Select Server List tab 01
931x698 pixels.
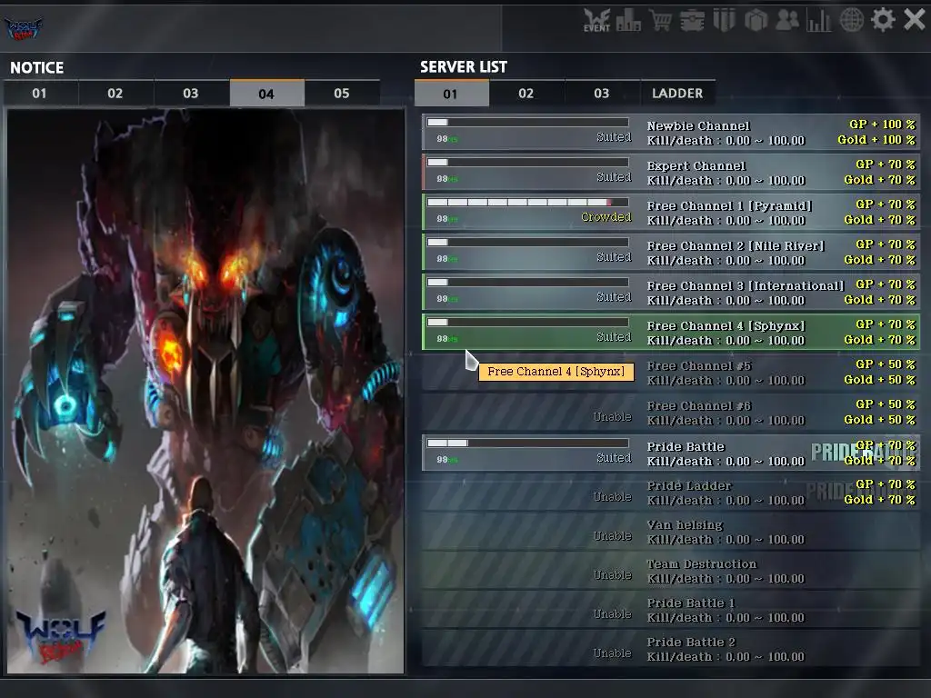[451, 94]
